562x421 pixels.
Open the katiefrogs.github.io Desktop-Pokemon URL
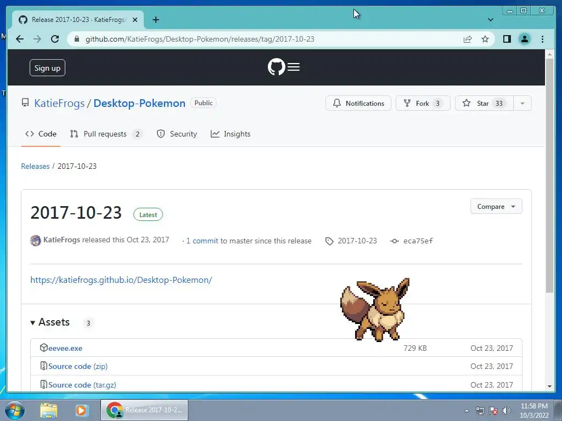[x=121, y=280]
